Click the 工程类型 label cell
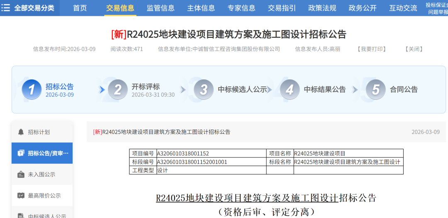 point(143,170)
